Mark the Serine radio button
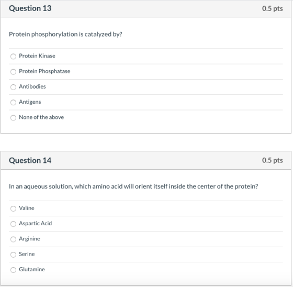Screen dimensions: 293x287 [x=13, y=255]
